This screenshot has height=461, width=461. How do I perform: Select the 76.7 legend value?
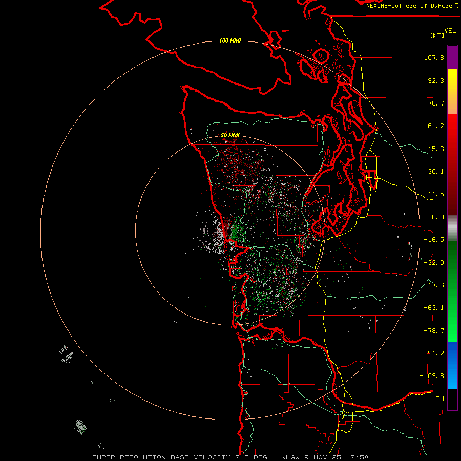click(x=436, y=103)
